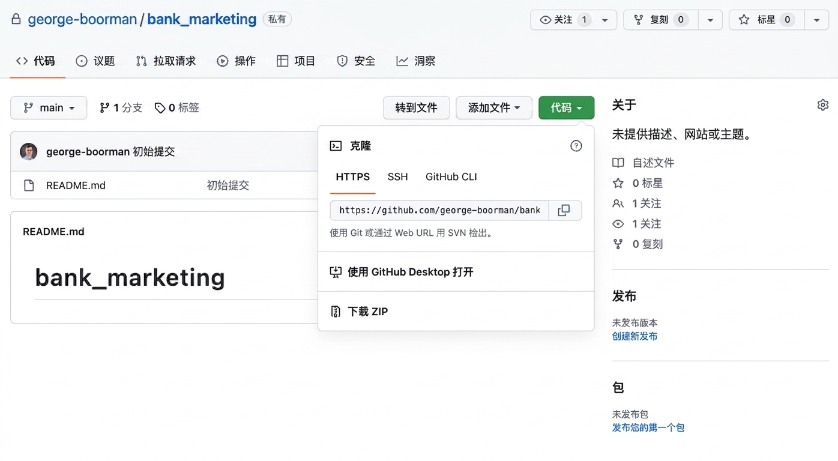Viewport: 838px width, 461px height.
Task: Click the 创建新发布 link
Action: pos(635,337)
